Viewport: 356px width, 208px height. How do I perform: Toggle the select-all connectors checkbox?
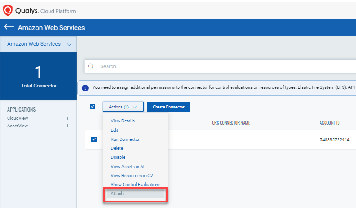(x=93, y=107)
